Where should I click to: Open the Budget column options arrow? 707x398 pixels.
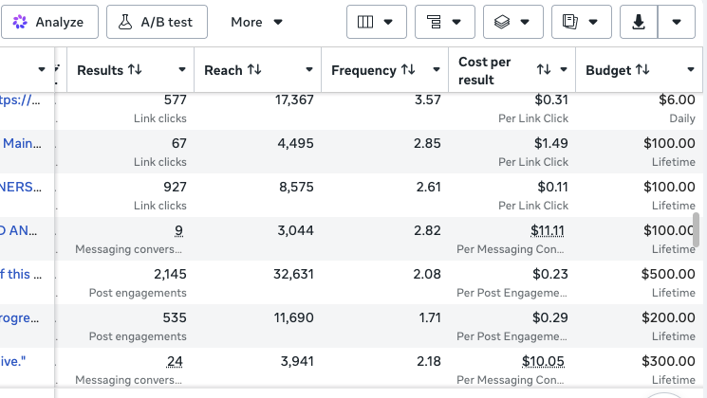(691, 70)
